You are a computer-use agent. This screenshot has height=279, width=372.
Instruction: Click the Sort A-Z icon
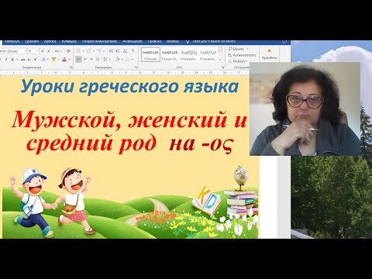pyautogui.click(x=126, y=51)
